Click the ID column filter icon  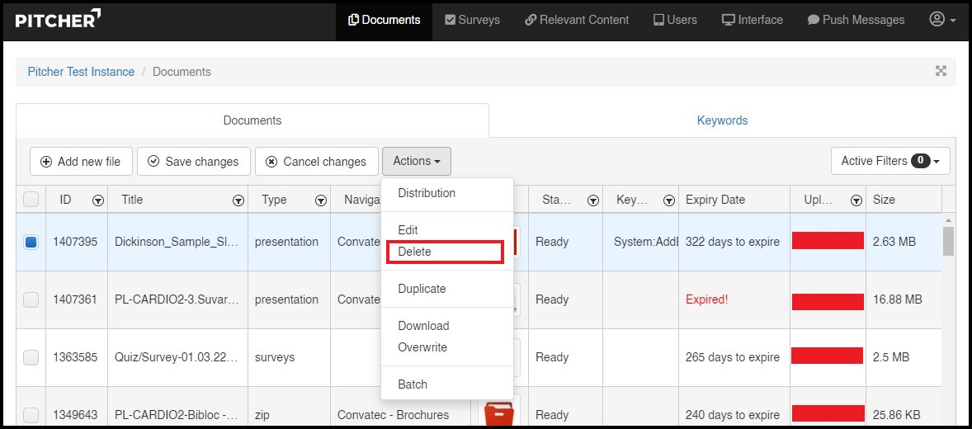tap(98, 200)
